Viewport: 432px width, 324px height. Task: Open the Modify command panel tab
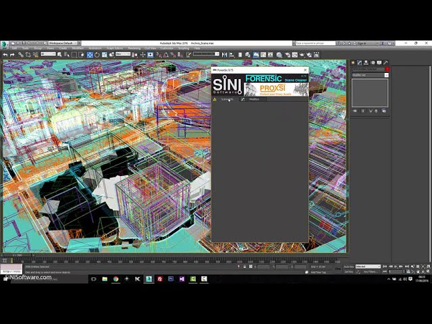click(360, 63)
